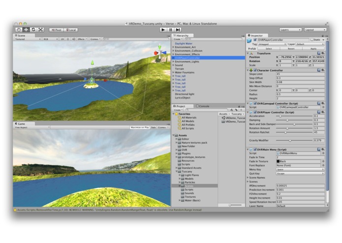Screen dimensions: 342x243
Task: Click the Project panel lock icon
Action: pos(239,106)
